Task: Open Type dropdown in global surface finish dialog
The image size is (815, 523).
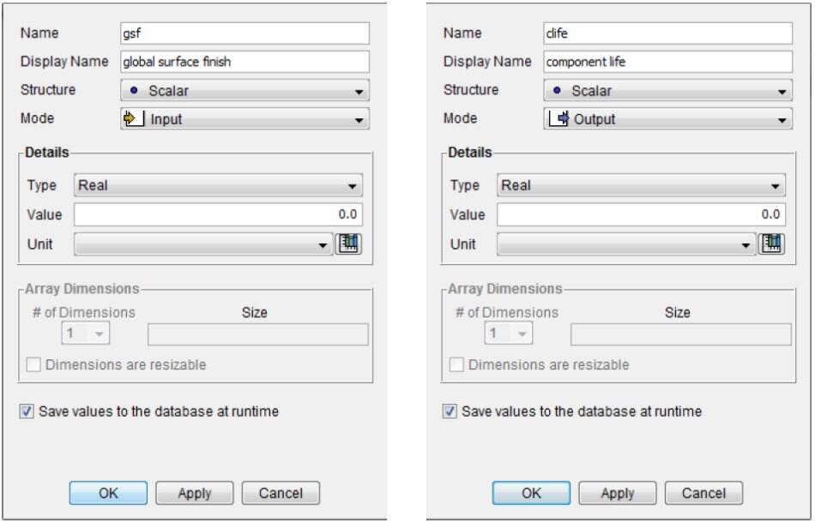Action: [218, 185]
